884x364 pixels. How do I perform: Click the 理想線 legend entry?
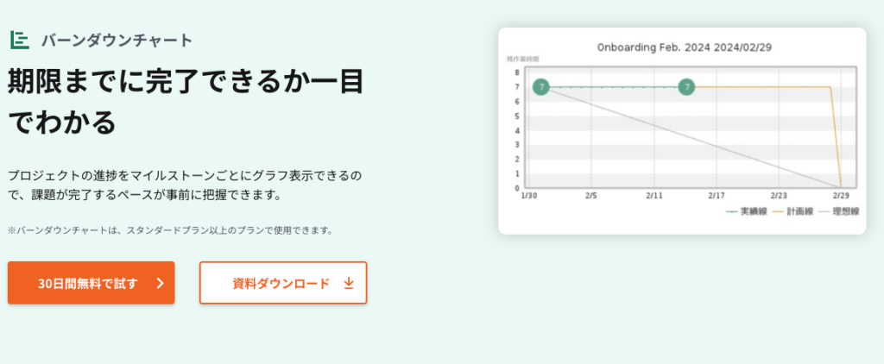tap(840, 210)
